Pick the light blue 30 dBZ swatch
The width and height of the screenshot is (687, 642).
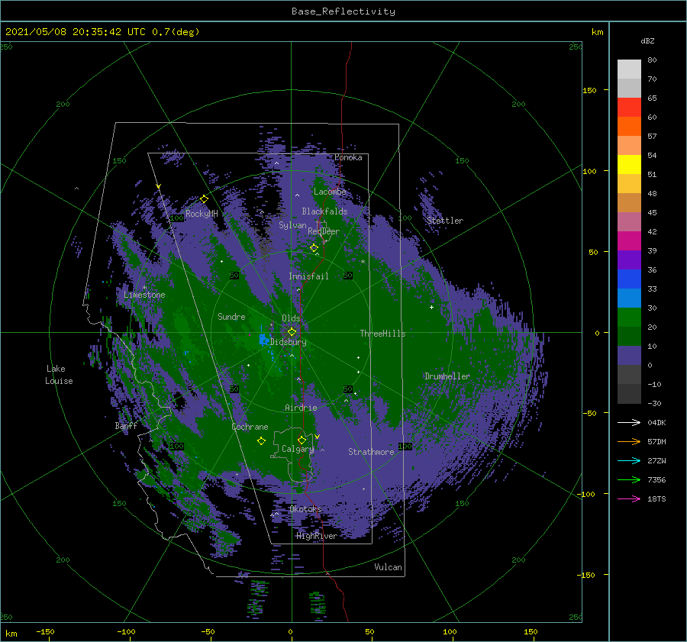629,298
